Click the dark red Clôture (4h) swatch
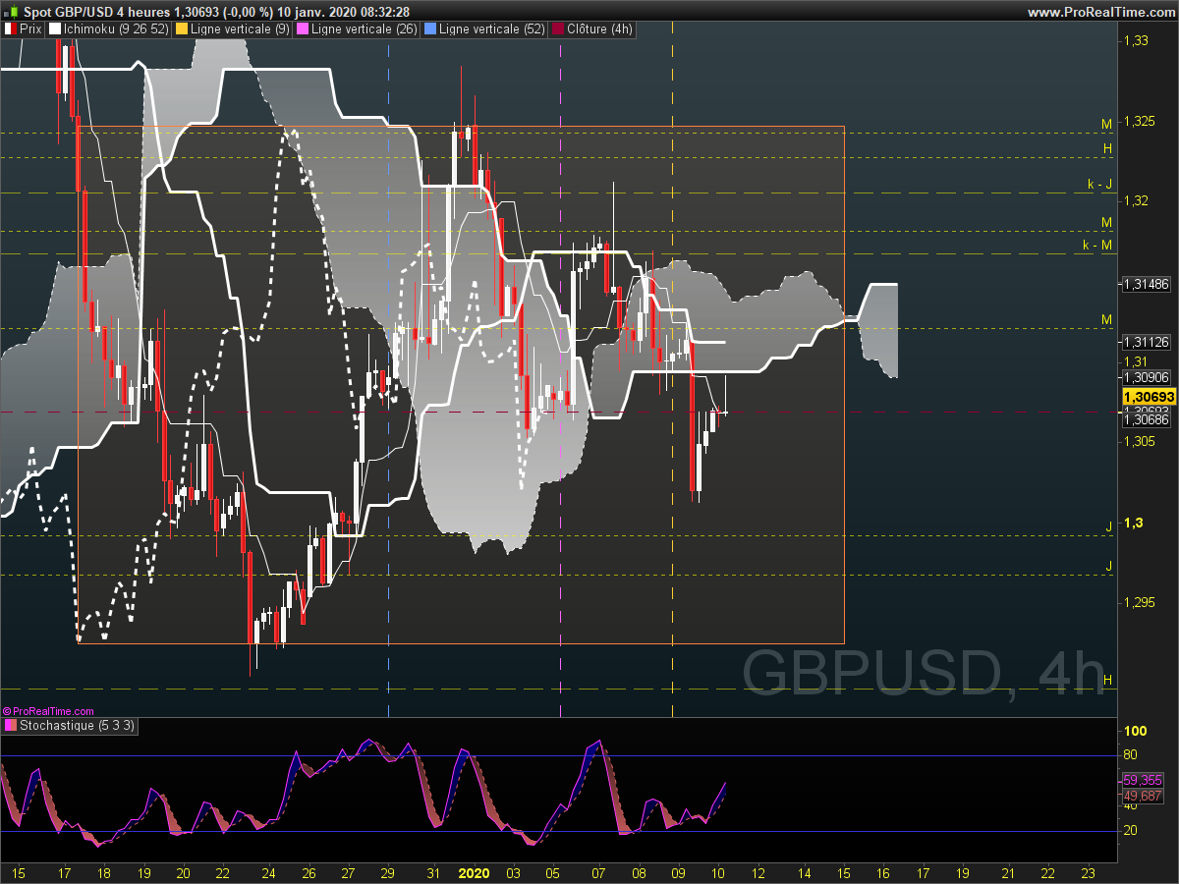 point(559,29)
